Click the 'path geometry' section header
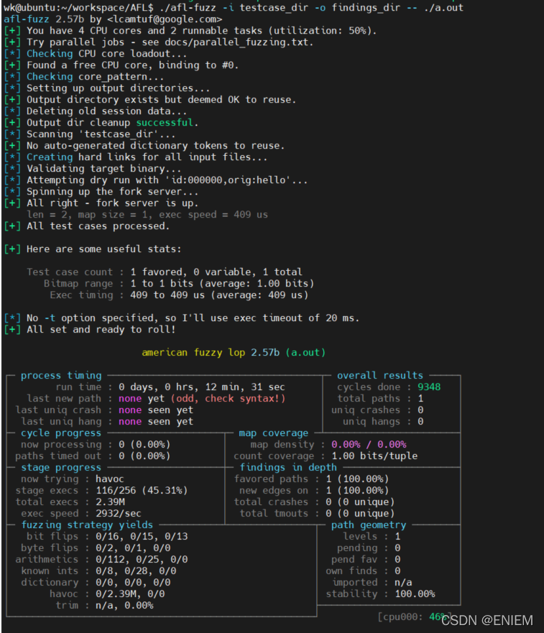The width and height of the screenshot is (544, 633). (369, 525)
